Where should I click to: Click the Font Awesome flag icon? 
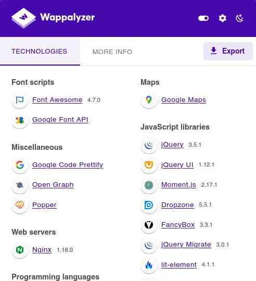(20, 100)
